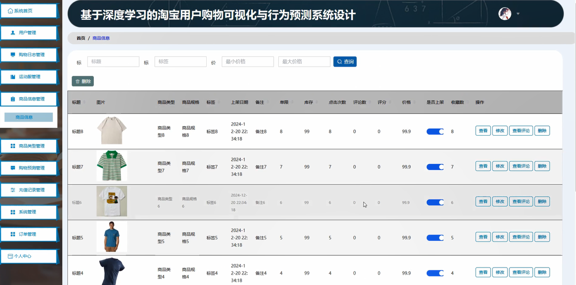
Task: Open 个人中心 in the sidebar
Action: point(29,256)
